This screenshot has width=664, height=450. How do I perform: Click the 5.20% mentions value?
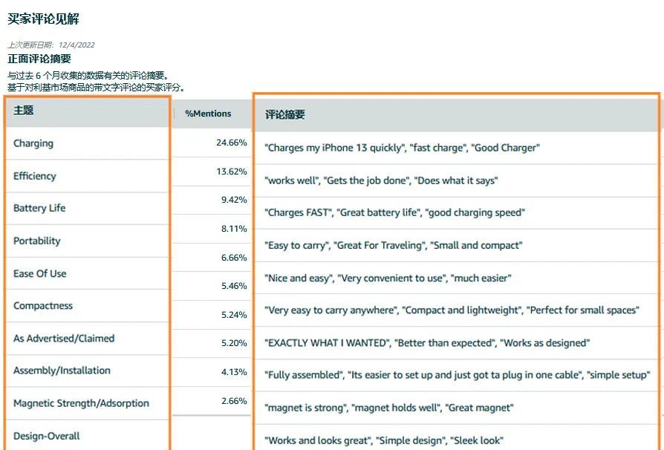234,343
